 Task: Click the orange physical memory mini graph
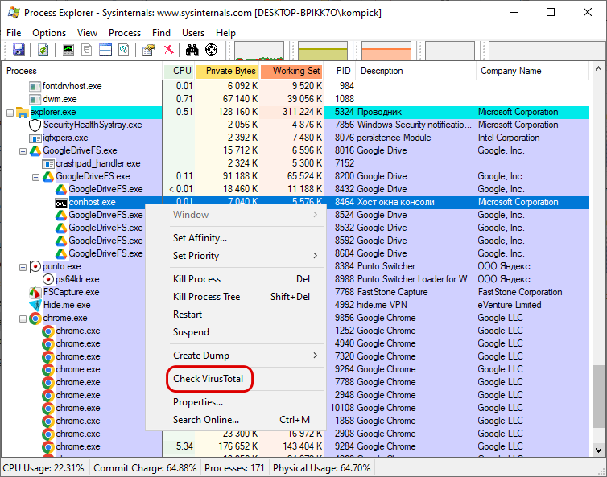[x=386, y=51]
